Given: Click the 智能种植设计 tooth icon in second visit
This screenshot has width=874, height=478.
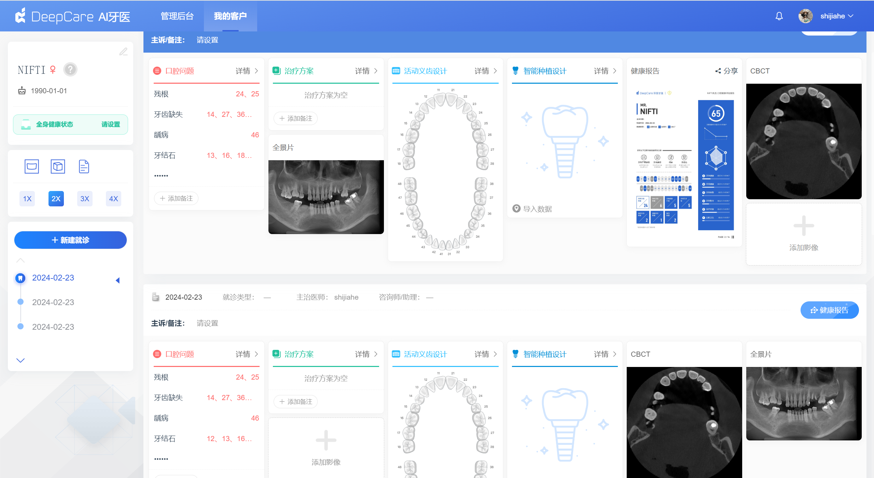Looking at the screenshot, I should tap(515, 354).
